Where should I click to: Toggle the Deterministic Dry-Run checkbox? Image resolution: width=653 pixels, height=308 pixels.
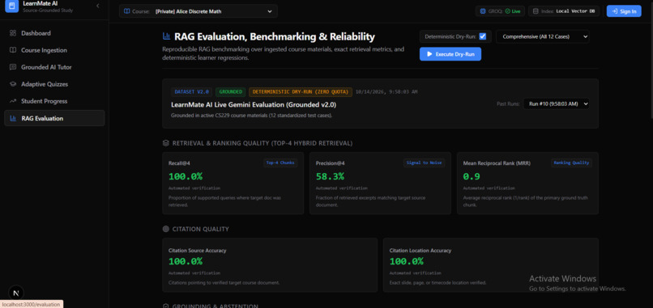click(483, 36)
